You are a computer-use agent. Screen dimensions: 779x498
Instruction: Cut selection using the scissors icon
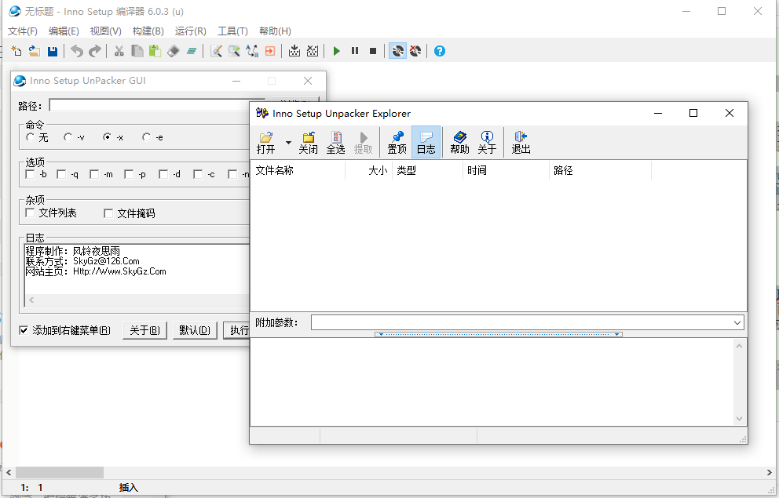point(119,51)
